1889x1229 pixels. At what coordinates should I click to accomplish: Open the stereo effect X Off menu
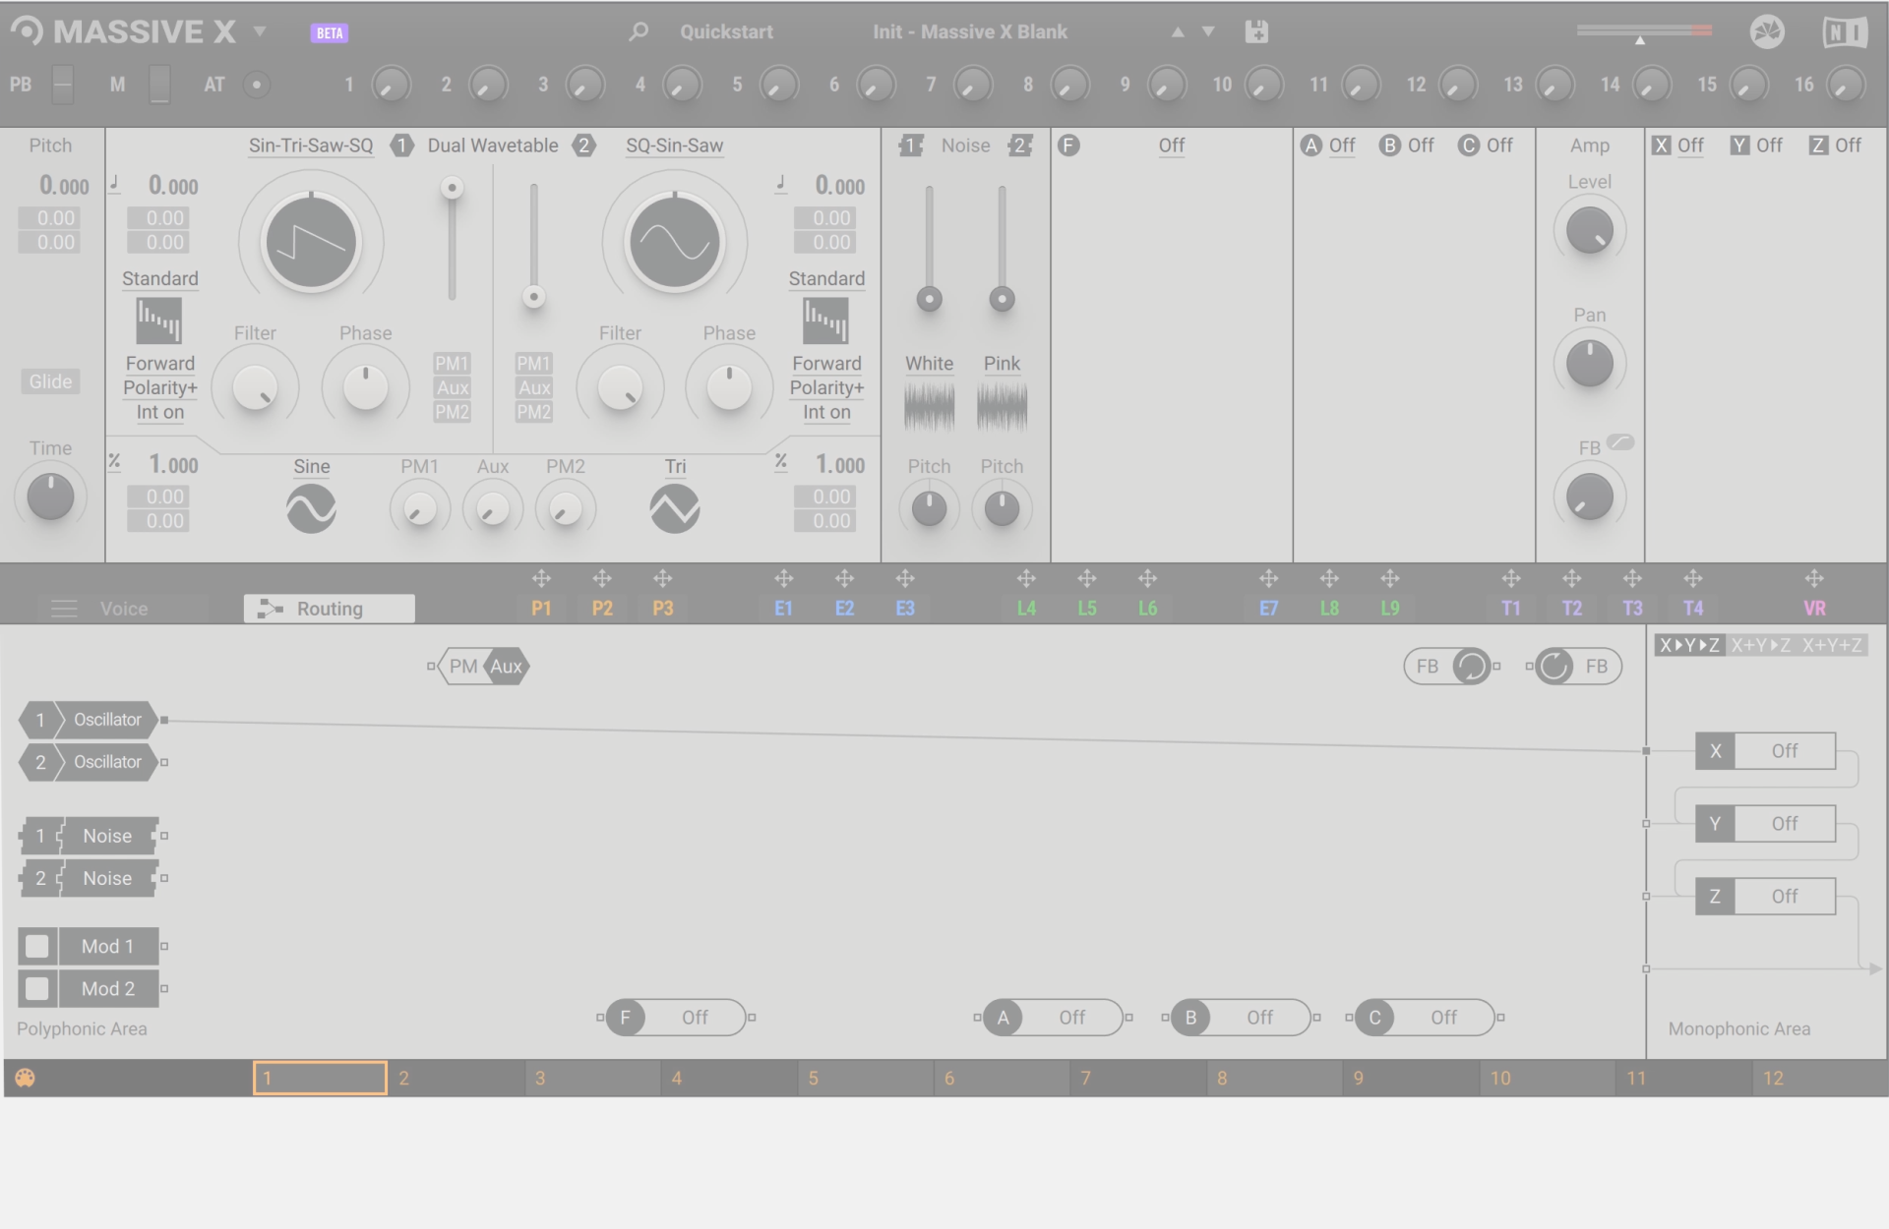tap(1690, 146)
